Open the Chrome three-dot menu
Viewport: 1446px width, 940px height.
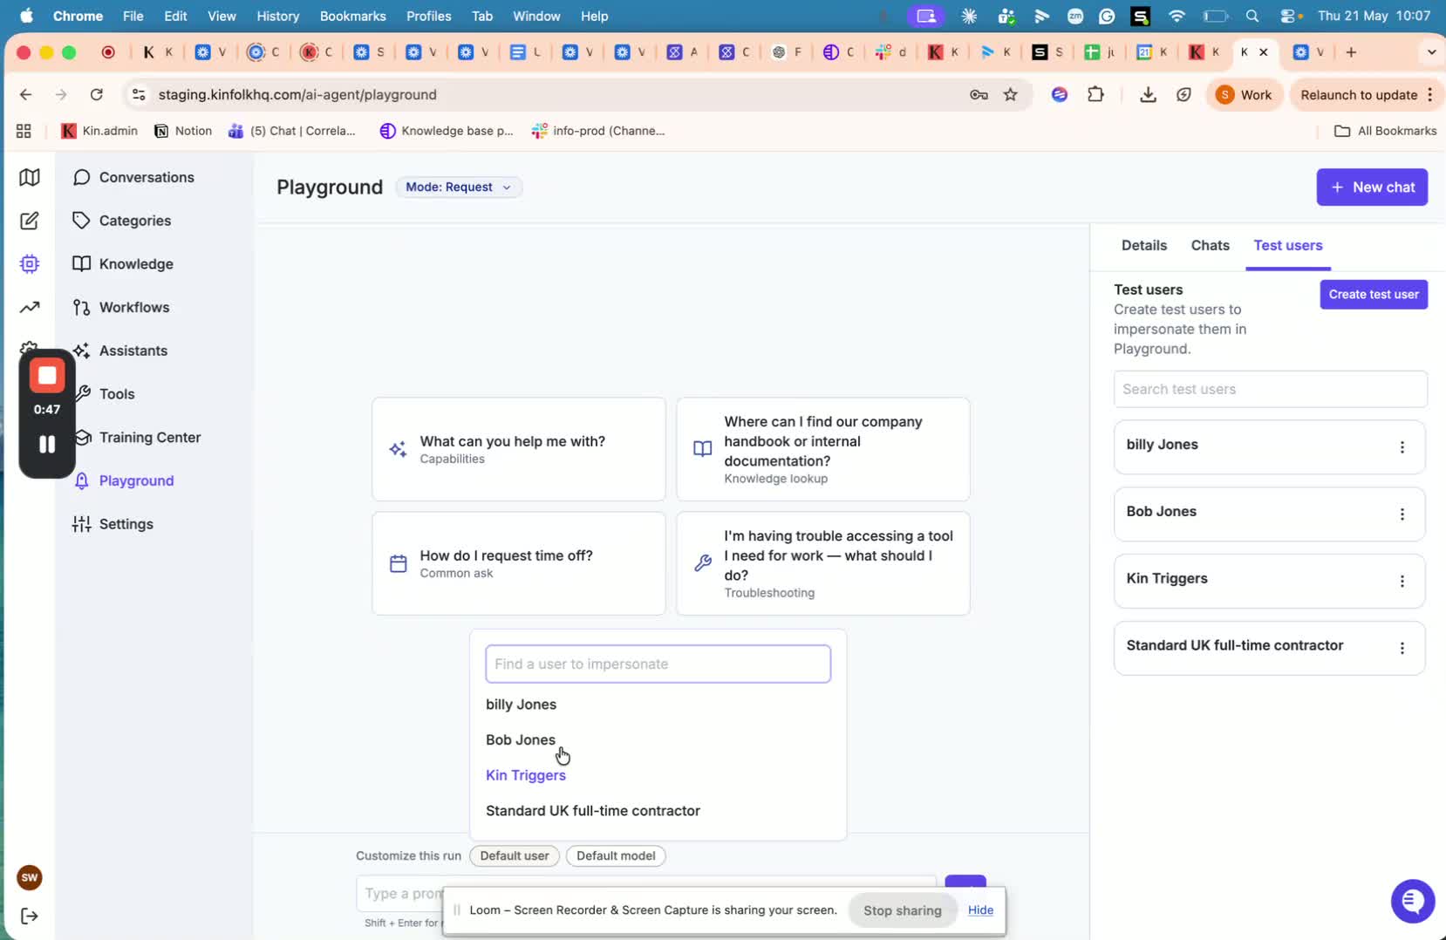coord(1430,94)
